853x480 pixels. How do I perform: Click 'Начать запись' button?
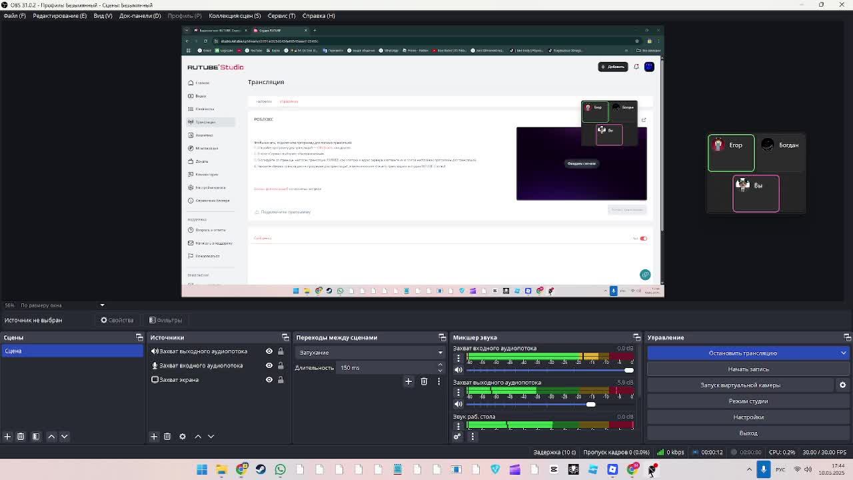748,369
